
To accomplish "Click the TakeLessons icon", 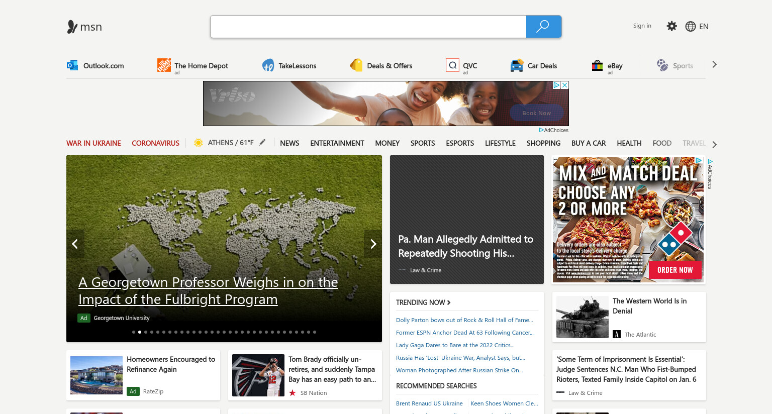I will (268, 65).
